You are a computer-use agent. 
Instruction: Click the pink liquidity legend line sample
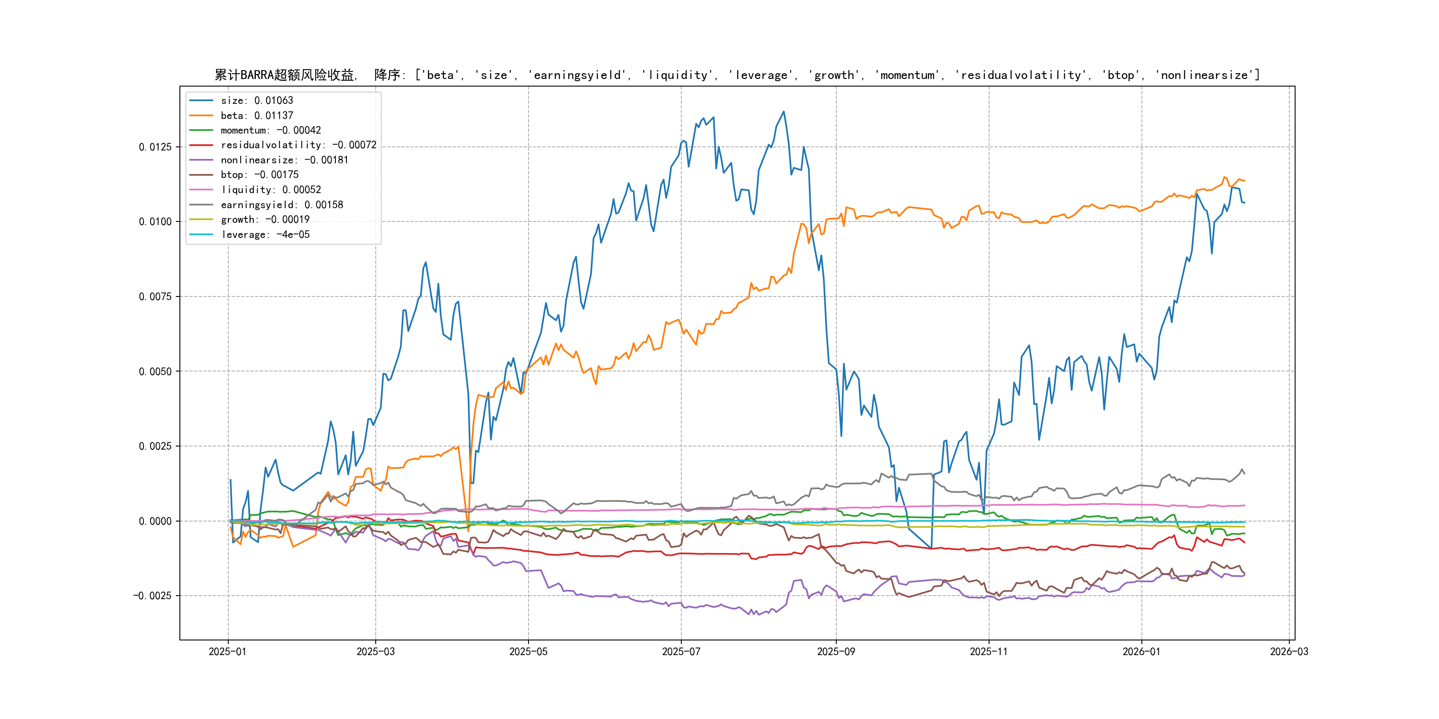pyautogui.click(x=201, y=190)
